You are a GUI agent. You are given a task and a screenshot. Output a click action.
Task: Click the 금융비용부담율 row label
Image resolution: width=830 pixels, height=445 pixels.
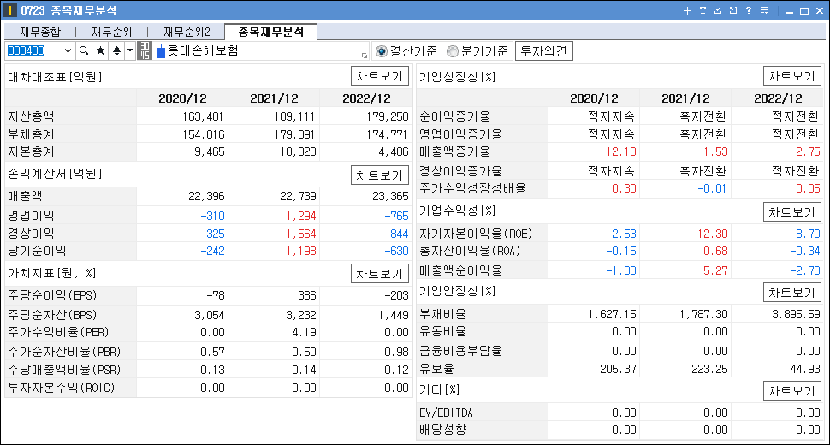[x=460, y=351]
